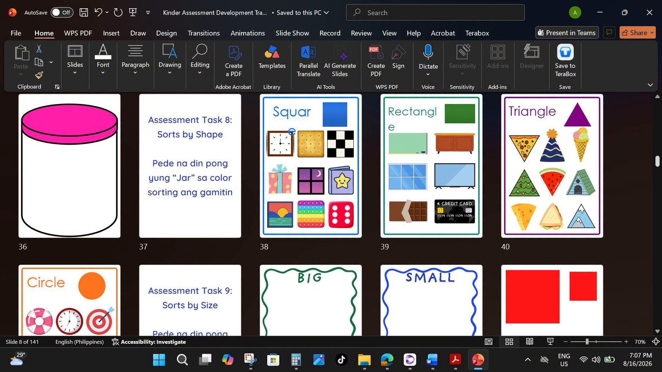
Task: Open TikTok from taskbar
Action: point(341,360)
